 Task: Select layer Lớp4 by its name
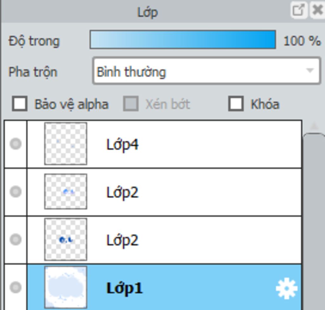[x=122, y=145]
